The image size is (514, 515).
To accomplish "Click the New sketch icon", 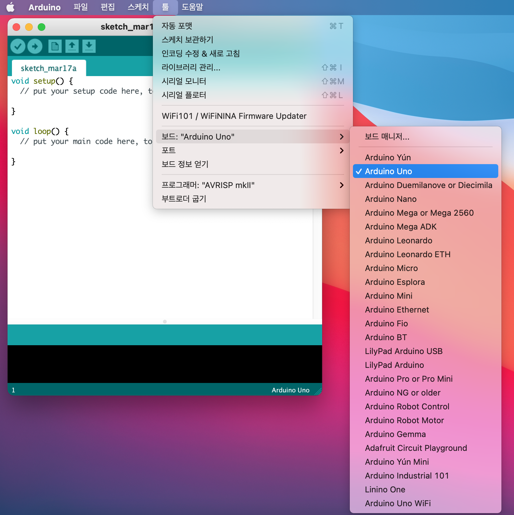I will tap(55, 46).
